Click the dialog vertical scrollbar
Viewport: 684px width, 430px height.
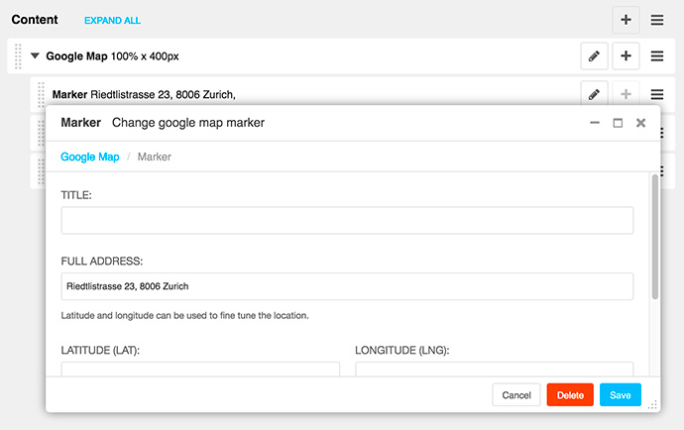pos(654,238)
